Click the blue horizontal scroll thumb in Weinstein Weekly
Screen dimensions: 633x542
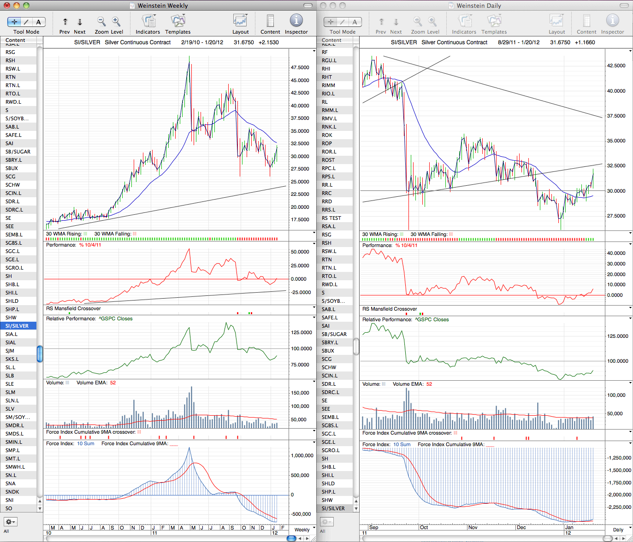click(291, 538)
